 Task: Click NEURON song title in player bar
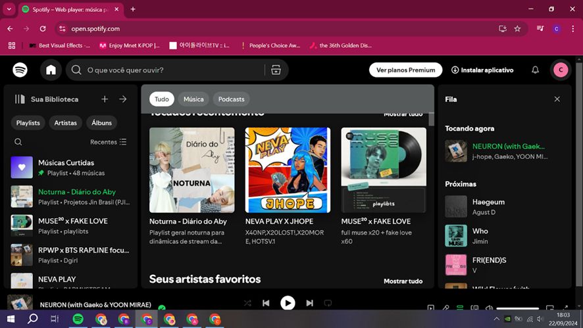click(x=95, y=304)
